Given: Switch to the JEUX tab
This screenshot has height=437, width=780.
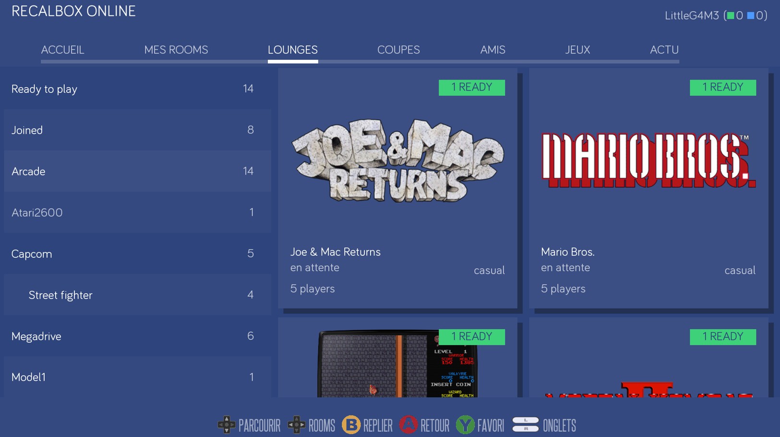Looking at the screenshot, I should (x=577, y=50).
